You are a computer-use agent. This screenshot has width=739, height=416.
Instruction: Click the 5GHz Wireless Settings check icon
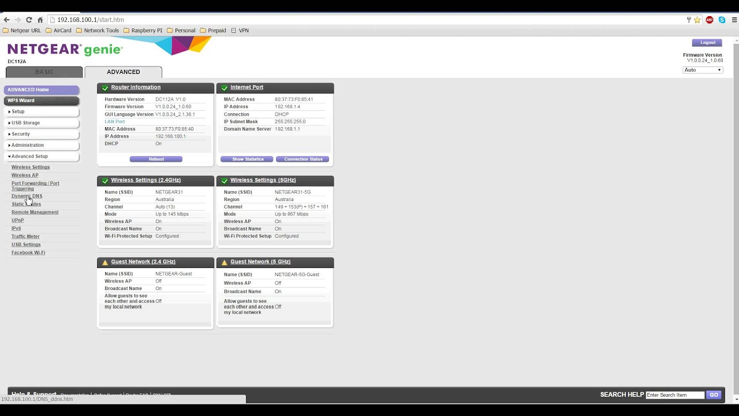point(225,181)
